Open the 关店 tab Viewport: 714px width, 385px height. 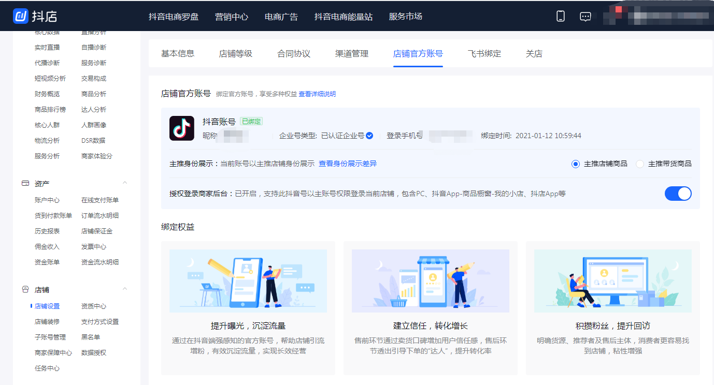pyautogui.click(x=534, y=53)
